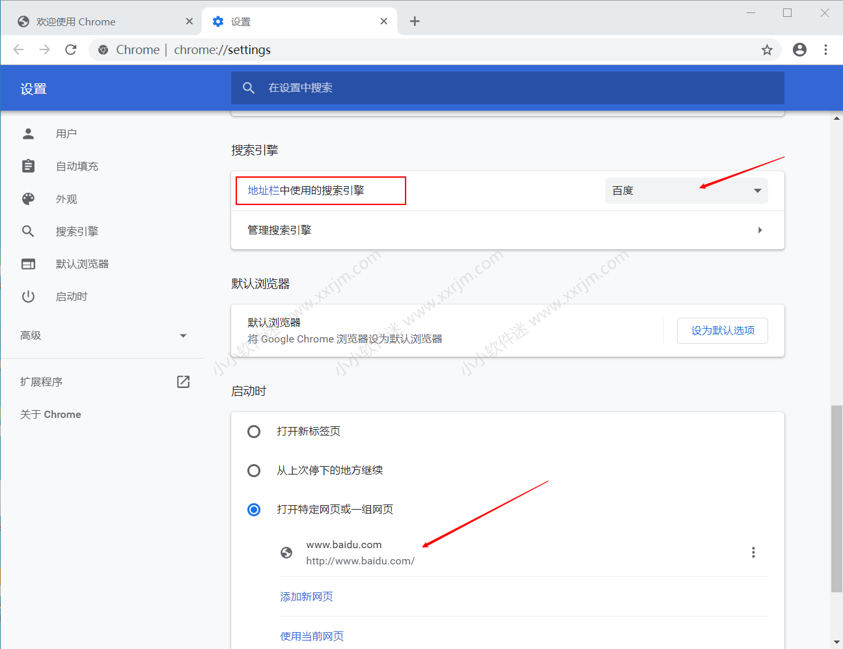Open Chrome's three-dot main menu
The height and width of the screenshot is (649, 843).
click(825, 49)
